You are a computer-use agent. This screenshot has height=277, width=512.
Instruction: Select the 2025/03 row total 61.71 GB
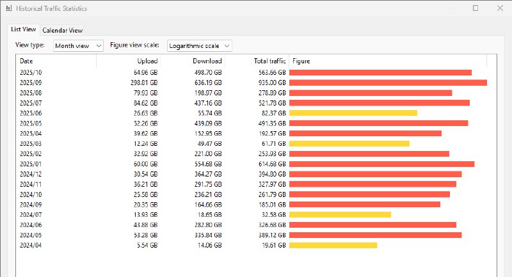[269, 143]
